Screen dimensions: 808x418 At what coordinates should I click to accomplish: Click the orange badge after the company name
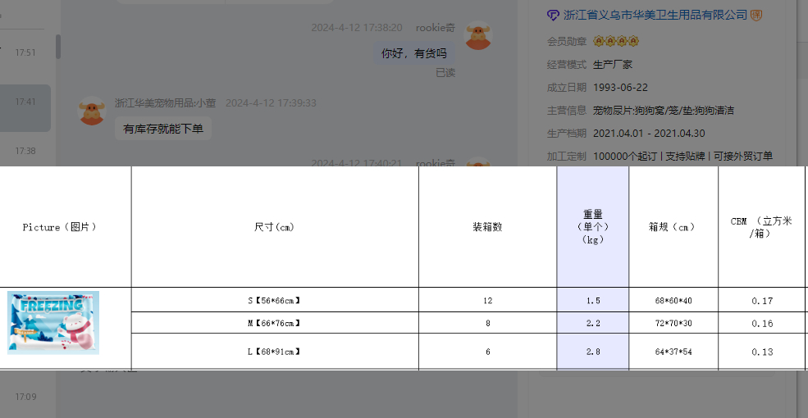(x=756, y=16)
